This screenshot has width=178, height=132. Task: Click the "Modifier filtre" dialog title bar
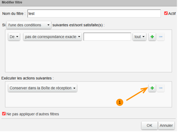(x=89, y=2)
